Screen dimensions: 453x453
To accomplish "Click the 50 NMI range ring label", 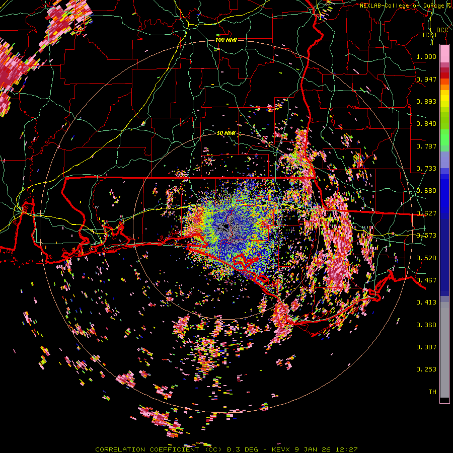I will tap(226, 133).
